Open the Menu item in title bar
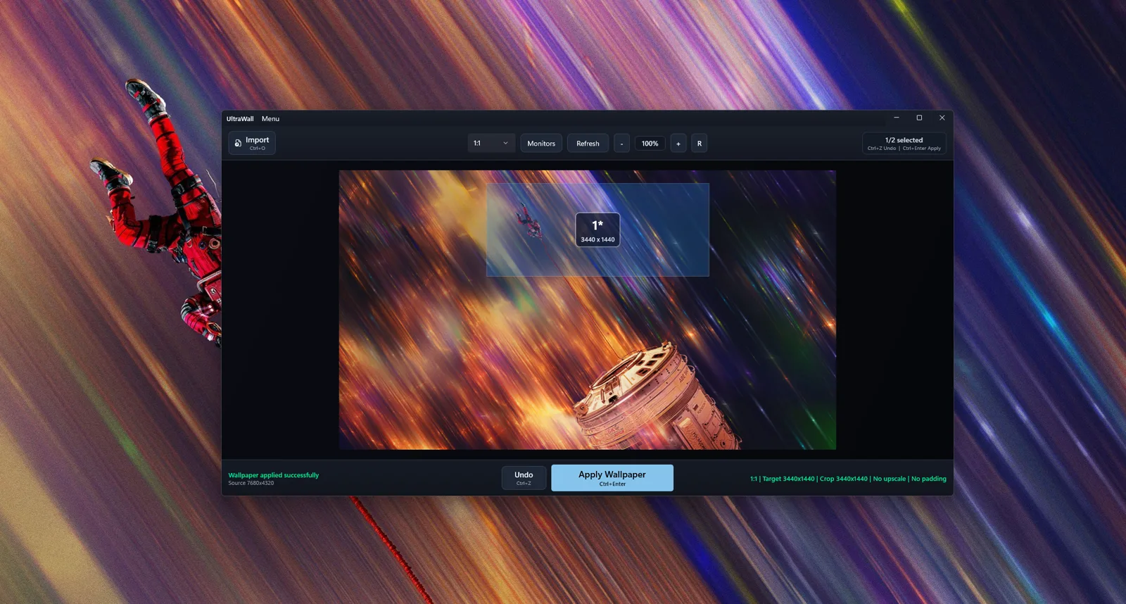 270,119
